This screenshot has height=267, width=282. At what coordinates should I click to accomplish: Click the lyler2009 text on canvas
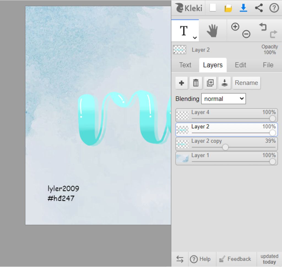pyautogui.click(x=63, y=188)
